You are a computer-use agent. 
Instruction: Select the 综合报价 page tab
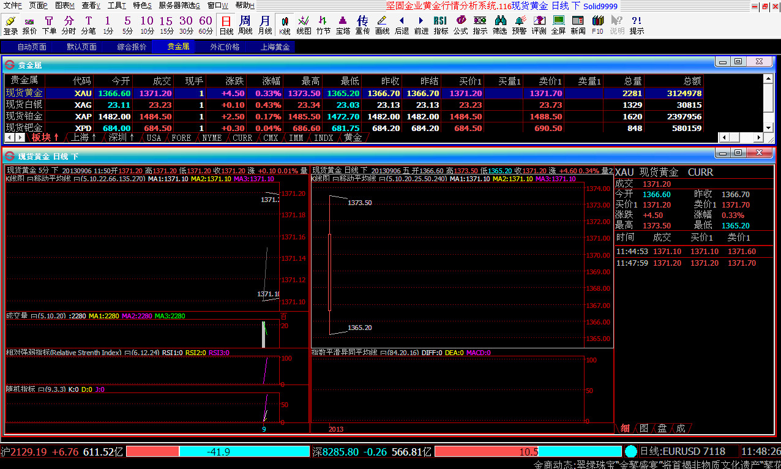tap(132, 47)
